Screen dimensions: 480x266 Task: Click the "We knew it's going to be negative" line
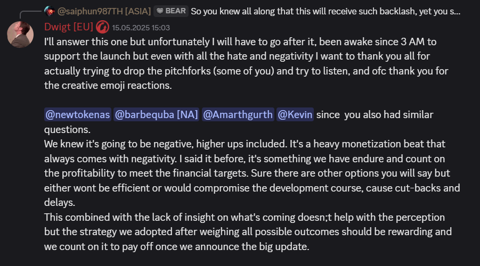(245, 144)
